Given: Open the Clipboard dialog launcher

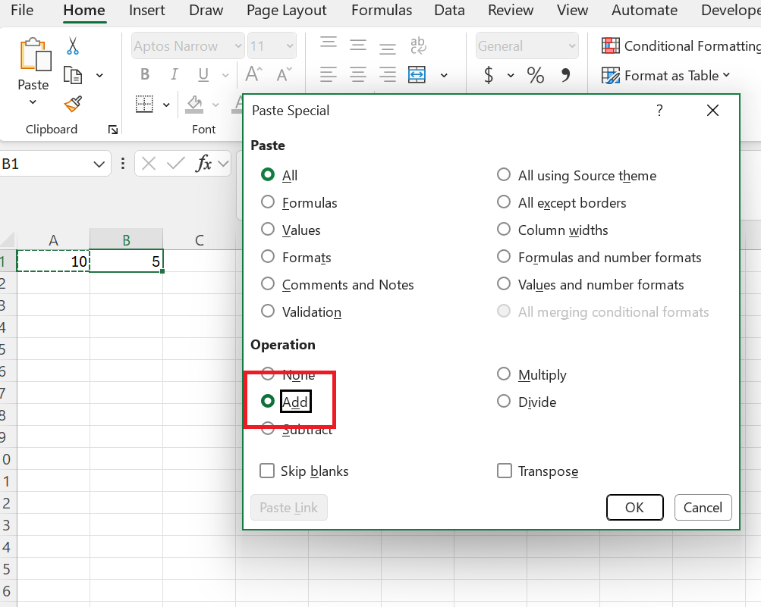Looking at the screenshot, I should click(x=113, y=130).
